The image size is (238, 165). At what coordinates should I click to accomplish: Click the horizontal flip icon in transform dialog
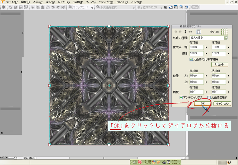pos(191,32)
